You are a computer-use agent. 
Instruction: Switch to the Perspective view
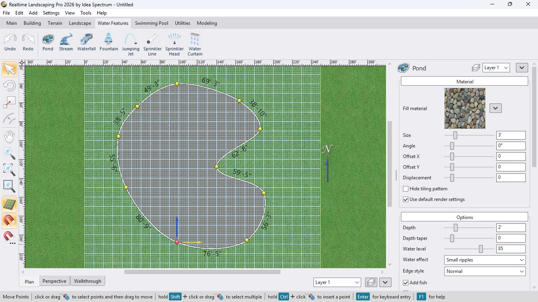[54, 281]
